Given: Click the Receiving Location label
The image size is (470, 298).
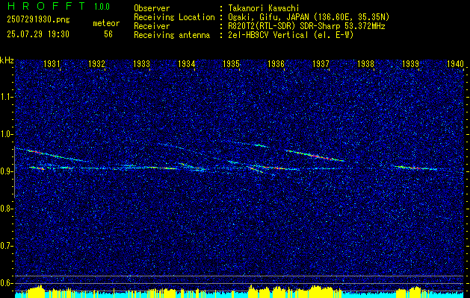Looking at the screenshot, I should coord(174,17).
